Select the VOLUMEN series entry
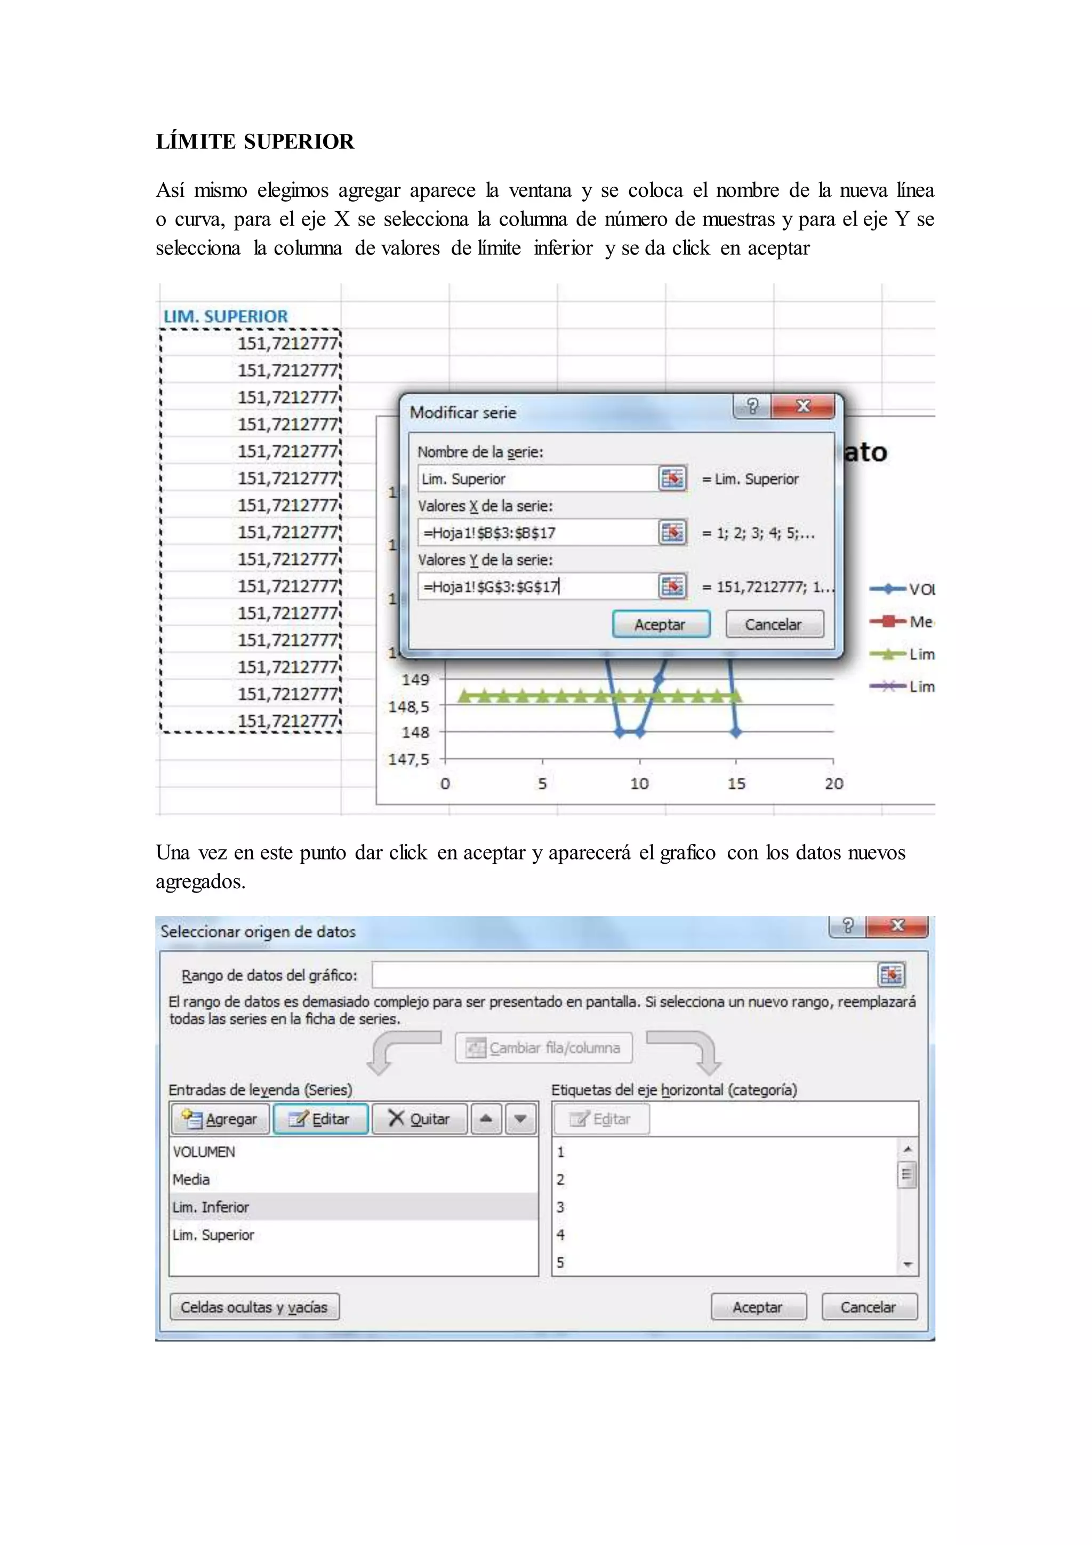 [204, 1151]
